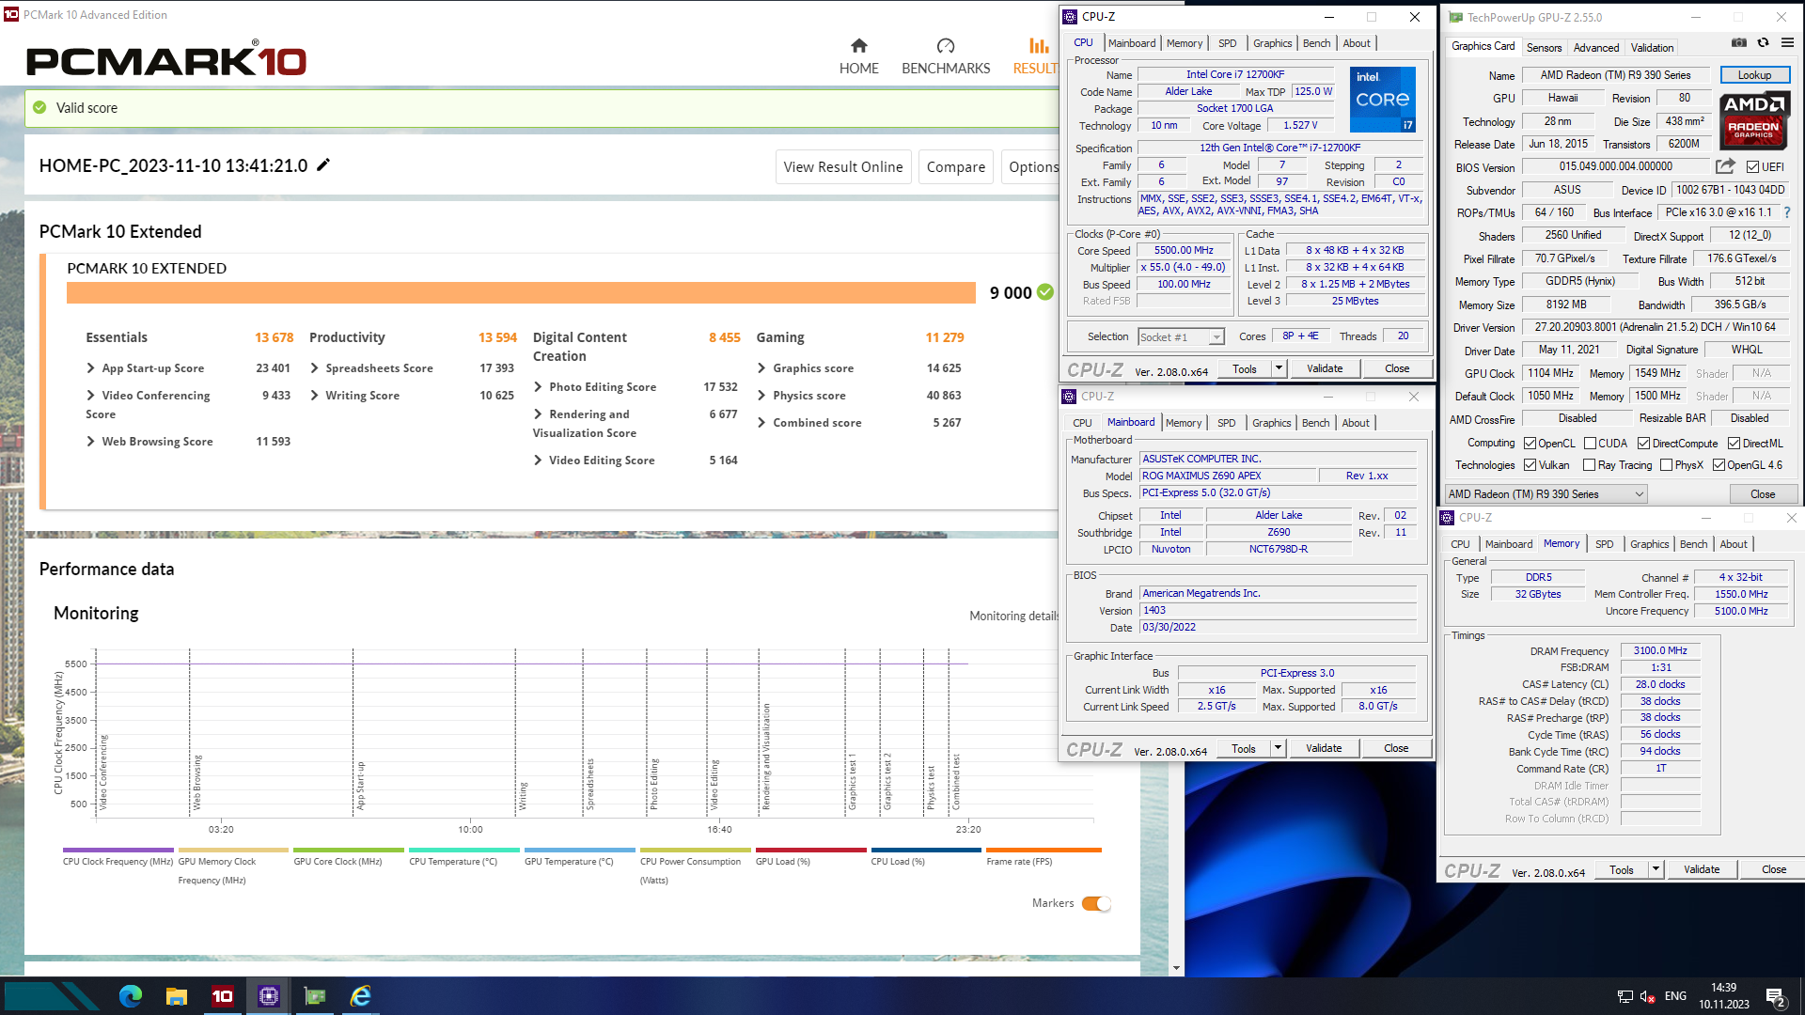This screenshot has width=1805, height=1015.
Task: Open notifications center icon in tray
Action: pyautogui.click(x=1775, y=997)
